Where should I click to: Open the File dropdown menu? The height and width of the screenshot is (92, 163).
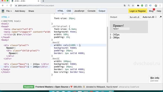pos(9,11)
